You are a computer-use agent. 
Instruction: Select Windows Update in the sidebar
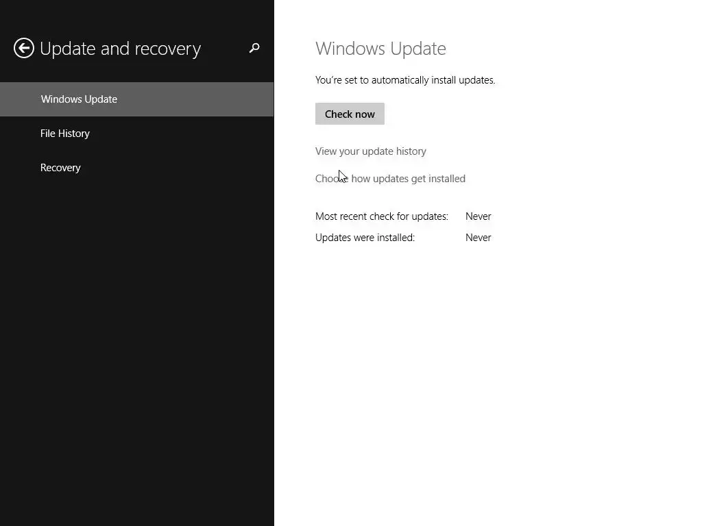click(136, 99)
